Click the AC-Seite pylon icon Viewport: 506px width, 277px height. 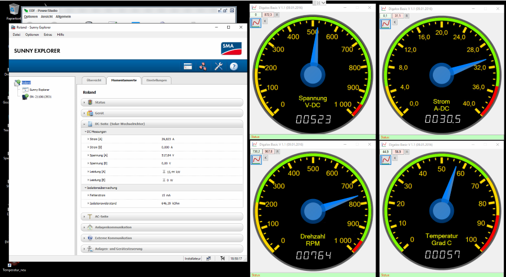[x=90, y=216]
